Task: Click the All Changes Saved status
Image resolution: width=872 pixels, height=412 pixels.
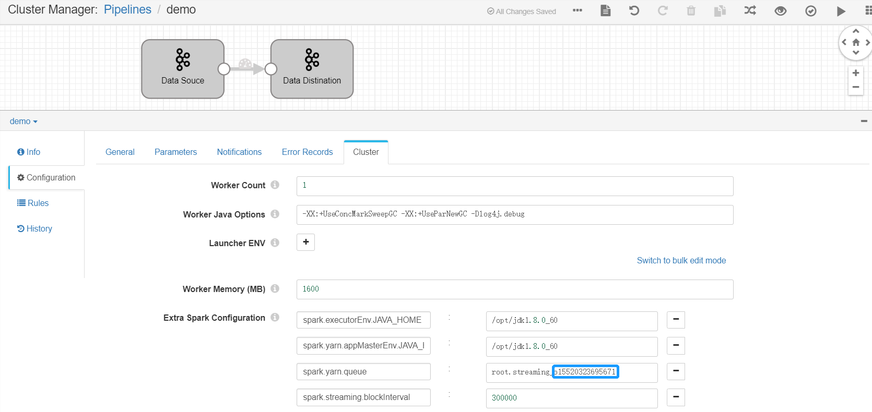Action: 522,11
